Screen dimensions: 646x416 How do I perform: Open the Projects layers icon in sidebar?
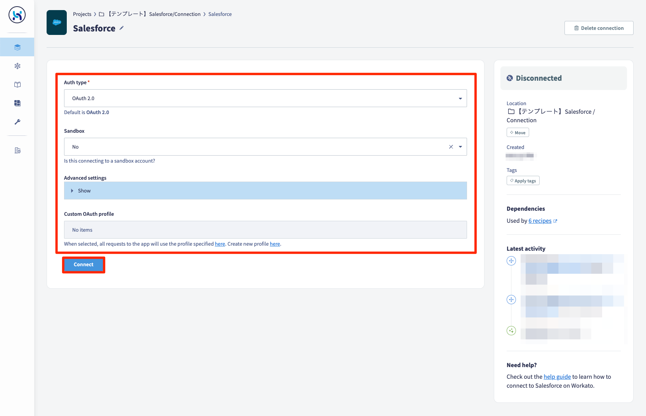[17, 47]
